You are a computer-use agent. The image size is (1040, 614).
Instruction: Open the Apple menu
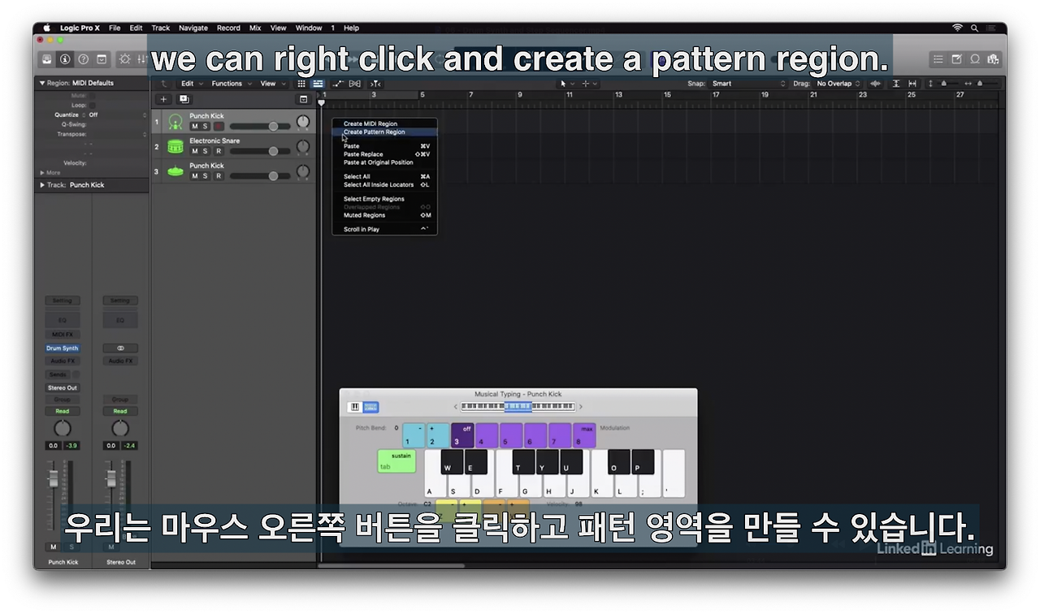click(46, 28)
